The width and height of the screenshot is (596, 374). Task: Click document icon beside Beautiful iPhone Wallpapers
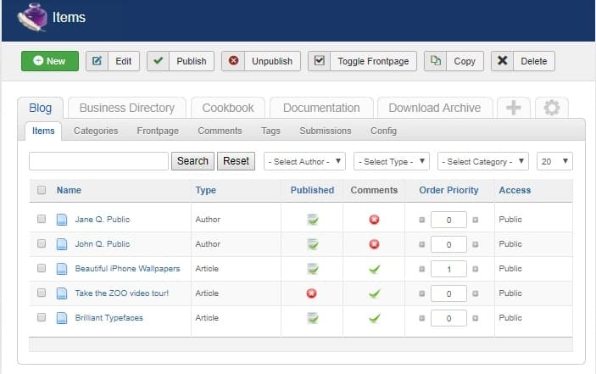pos(62,269)
